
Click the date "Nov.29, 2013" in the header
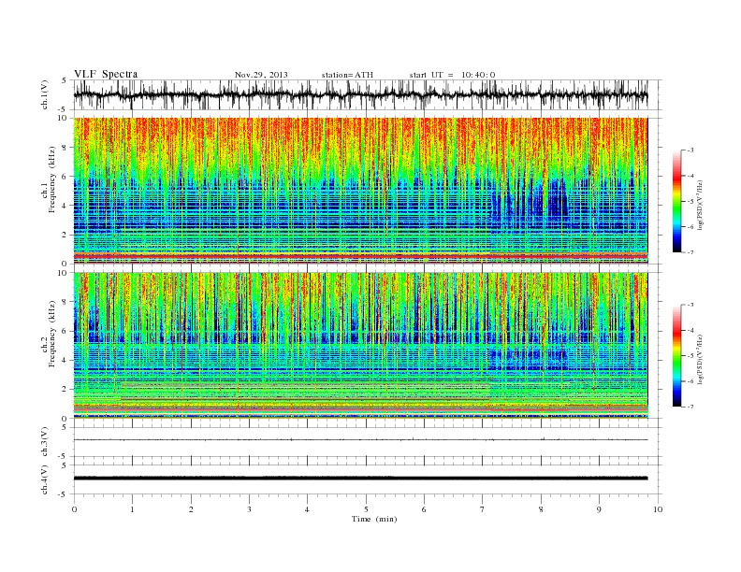click(261, 75)
